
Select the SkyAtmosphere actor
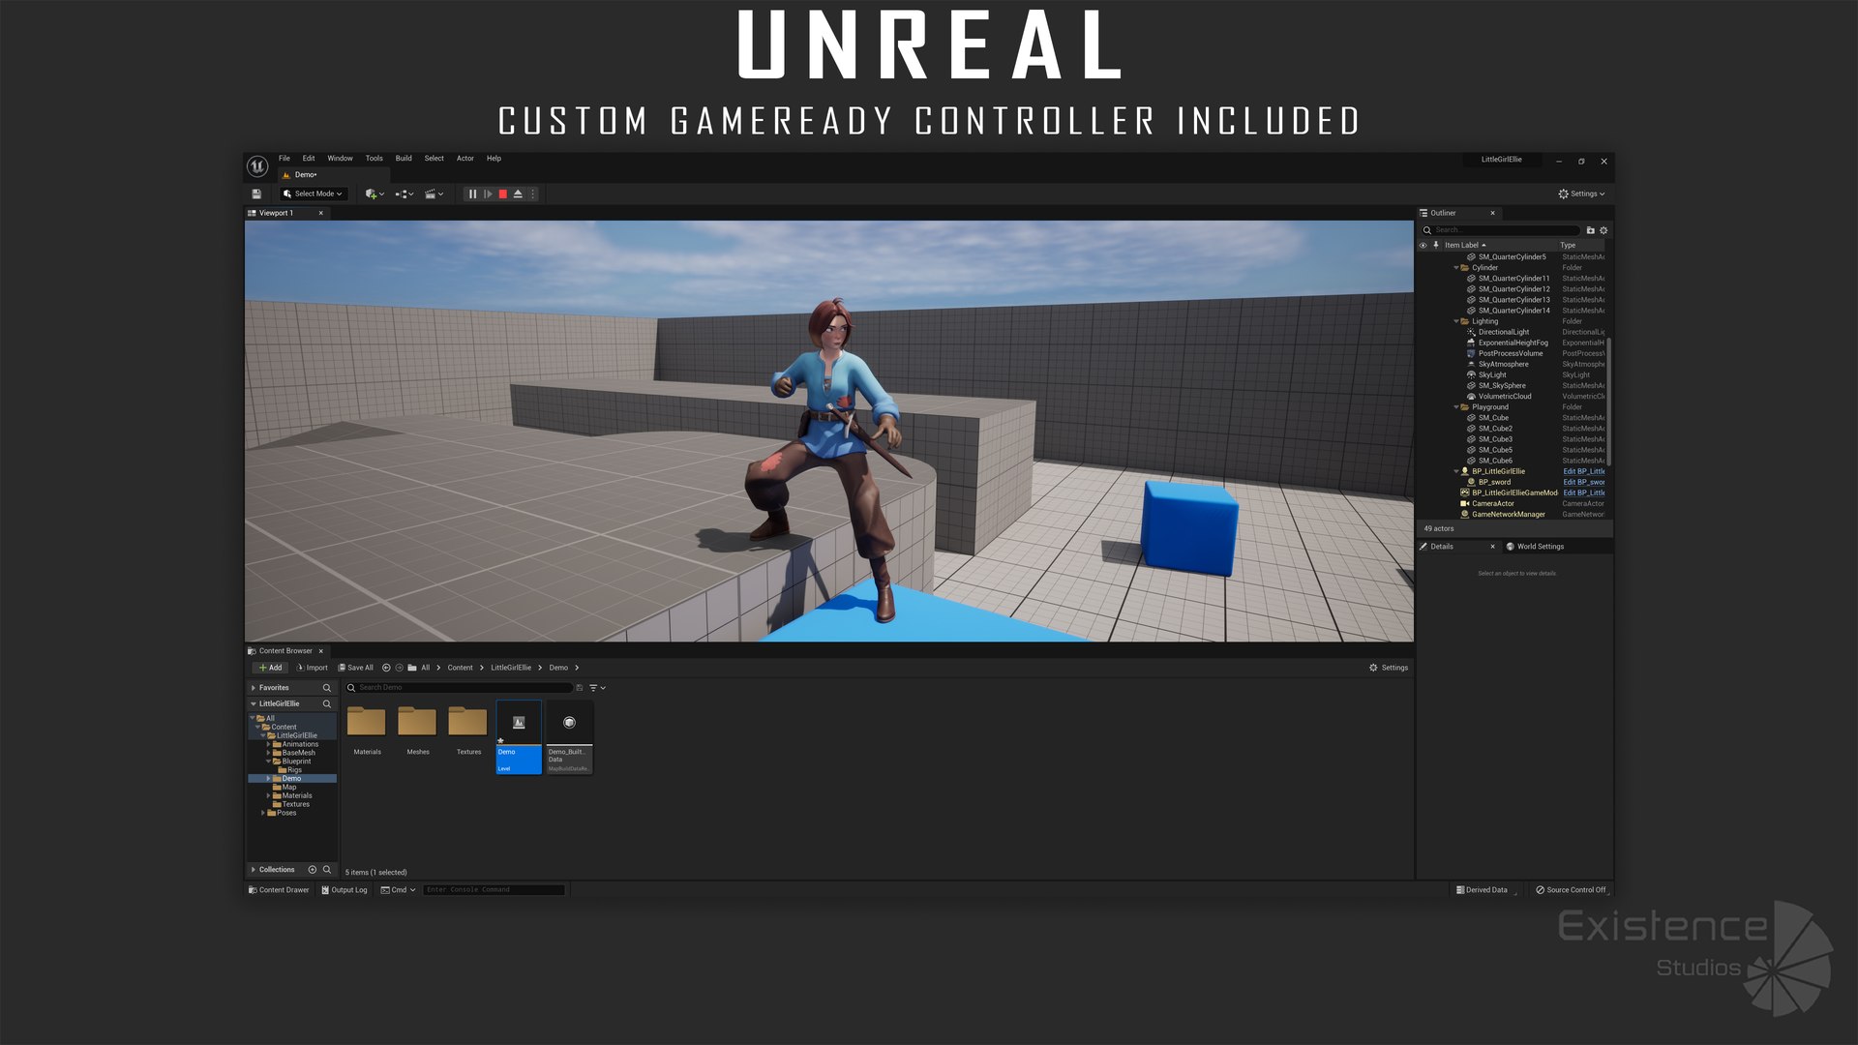(1503, 364)
